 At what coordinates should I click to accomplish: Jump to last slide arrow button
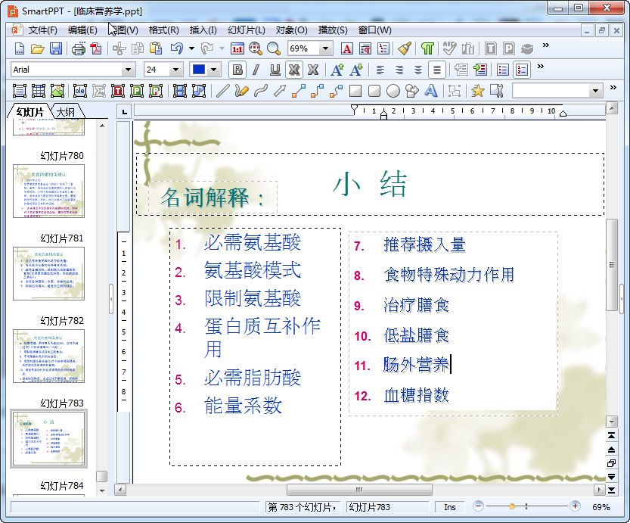[612, 490]
